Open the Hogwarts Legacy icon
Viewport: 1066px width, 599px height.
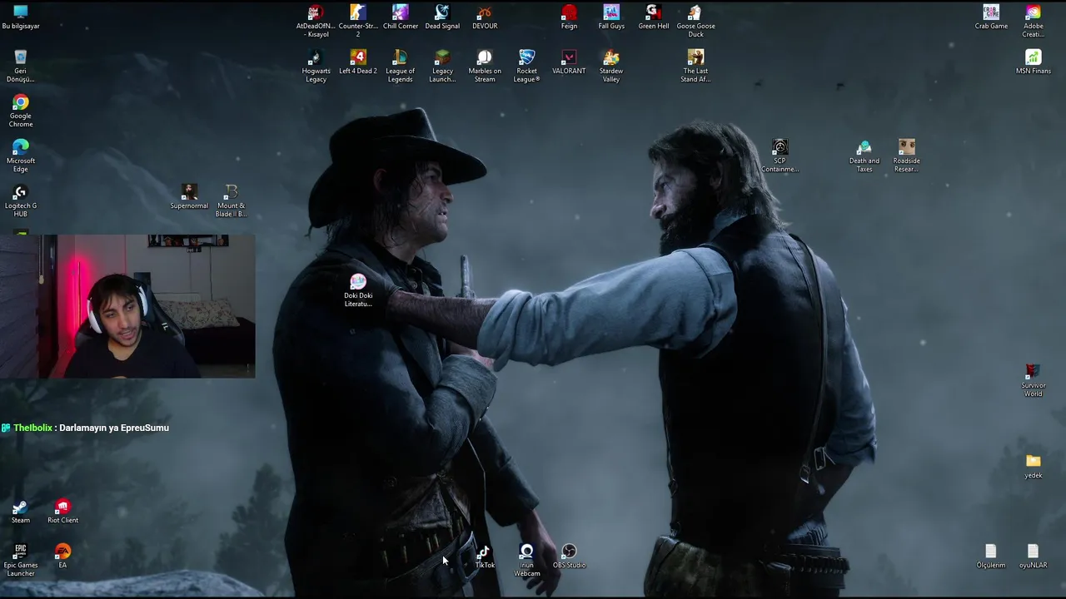(316, 66)
